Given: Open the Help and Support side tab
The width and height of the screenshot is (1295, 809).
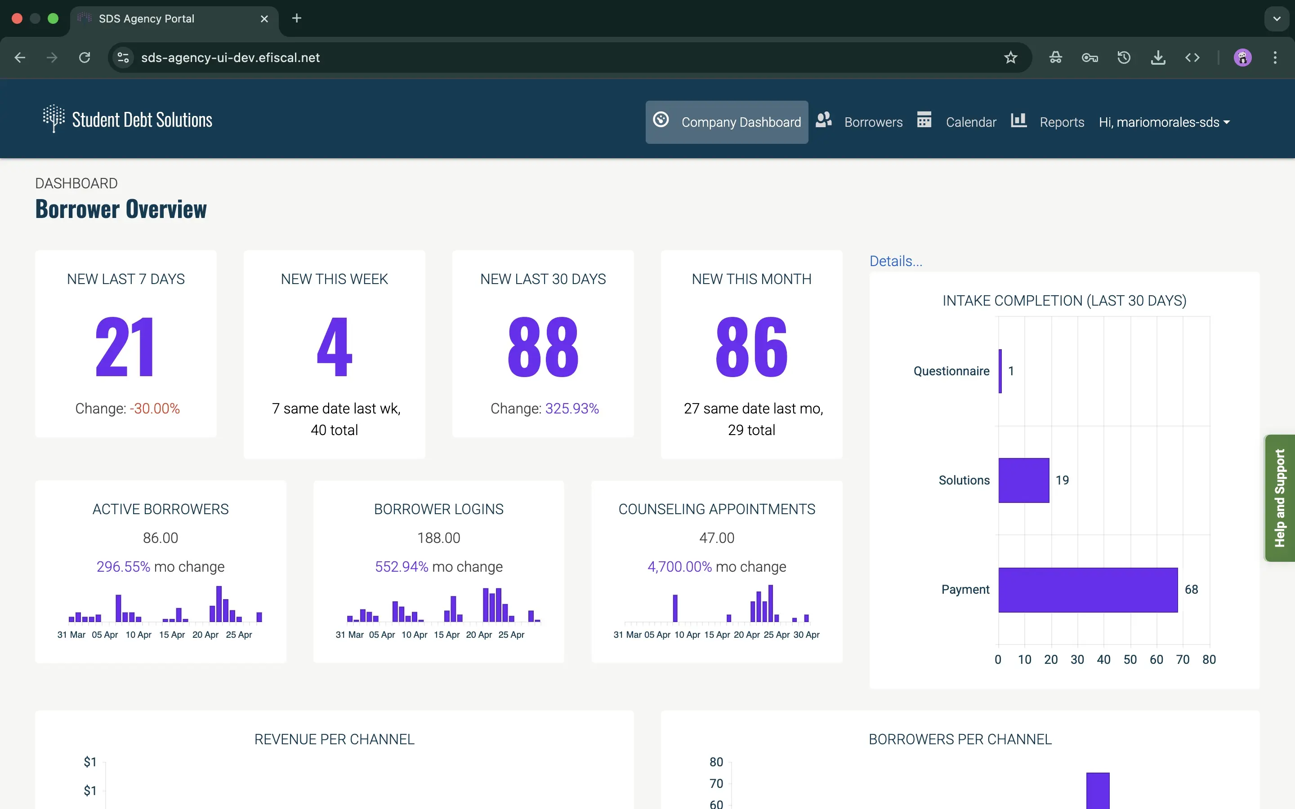Looking at the screenshot, I should pos(1279,498).
